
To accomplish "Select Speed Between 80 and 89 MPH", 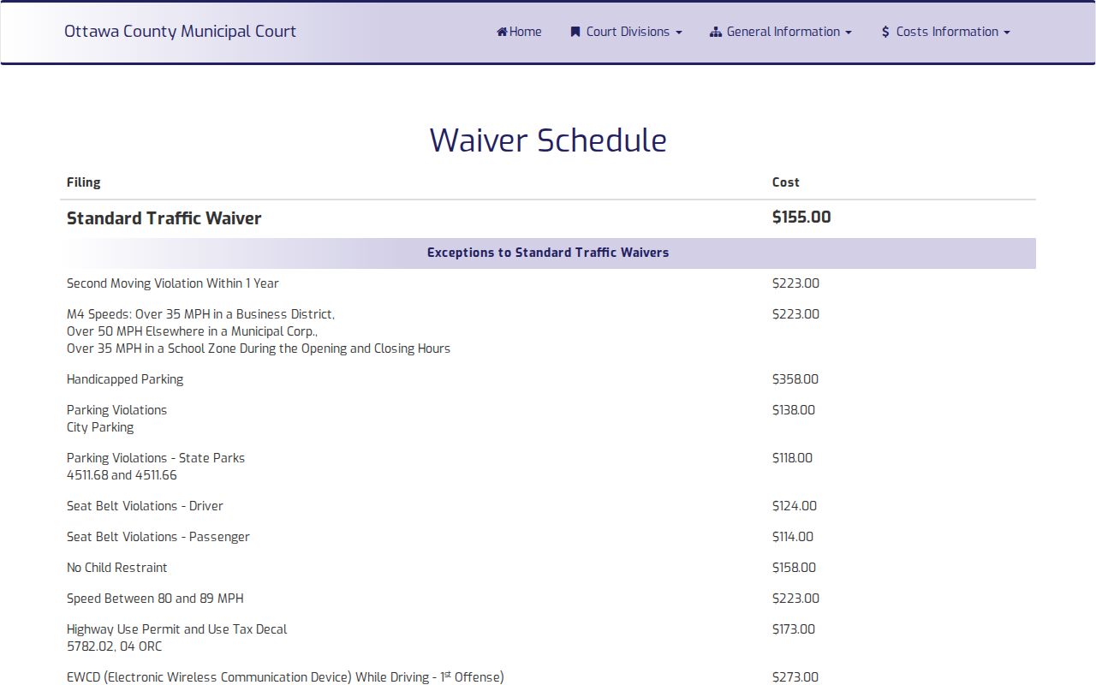I will tap(155, 599).
